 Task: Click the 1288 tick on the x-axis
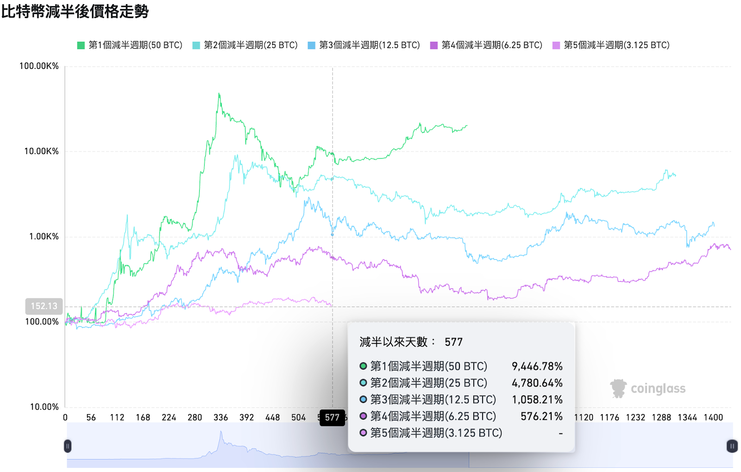coord(661,417)
